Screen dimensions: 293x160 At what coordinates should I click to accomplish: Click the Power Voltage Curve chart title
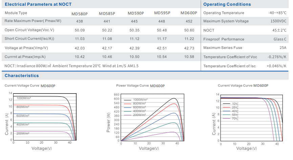pyautogui.click(x=132, y=86)
